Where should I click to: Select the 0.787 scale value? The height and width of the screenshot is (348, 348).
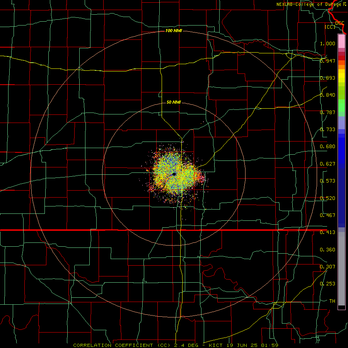(x=328, y=112)
